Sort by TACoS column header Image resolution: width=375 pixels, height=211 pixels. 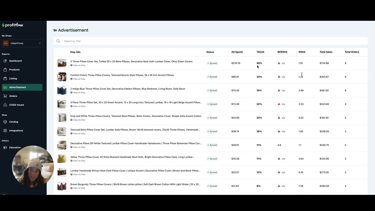tap(260, 52)
